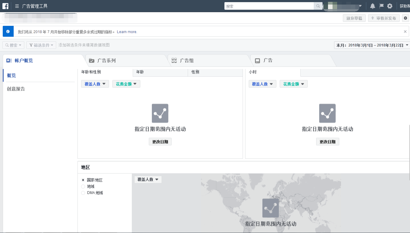Image resolution: width=410 pixels, height=233 pixels.
Task: Open the 本月 date range dropdown
Action: [x=372, y=45]
